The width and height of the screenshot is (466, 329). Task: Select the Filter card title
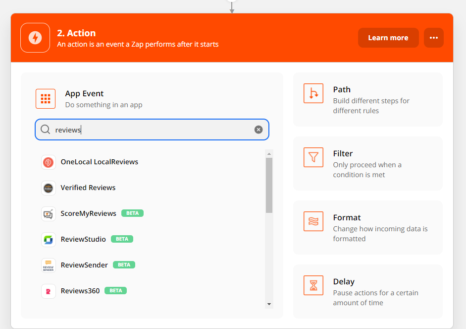343,153
